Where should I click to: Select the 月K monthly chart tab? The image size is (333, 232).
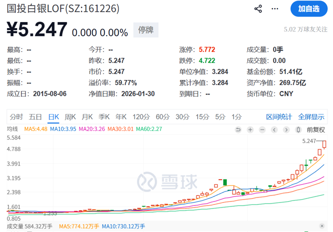click(x=87, y=117)
